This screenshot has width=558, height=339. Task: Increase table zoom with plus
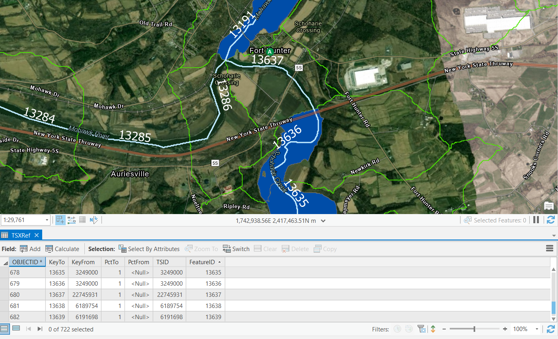tap(505, 329)
